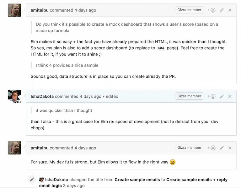Click title-change pencil icon in timeline
241x188 pixels.
pos(32,180)
